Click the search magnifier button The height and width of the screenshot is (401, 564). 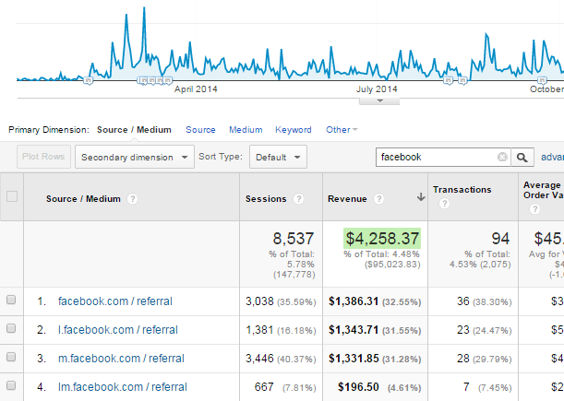point(522,157)
